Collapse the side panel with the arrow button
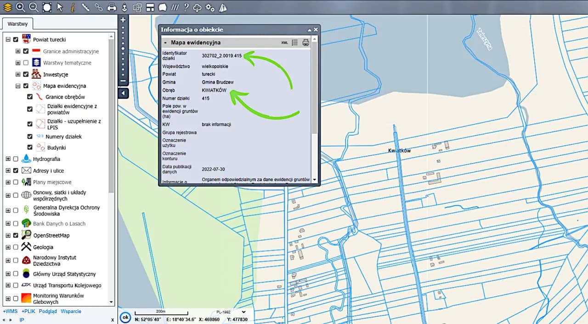 pos(123,93)
